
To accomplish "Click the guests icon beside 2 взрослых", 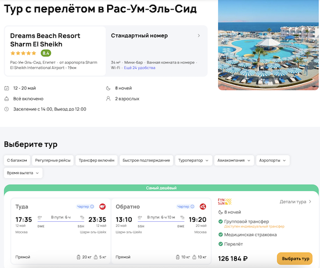I will [108, 98].
